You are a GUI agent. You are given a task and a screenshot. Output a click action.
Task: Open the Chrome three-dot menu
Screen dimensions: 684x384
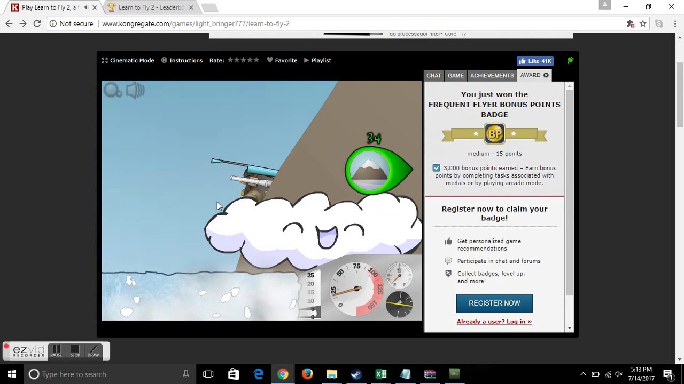click(675, 23)
